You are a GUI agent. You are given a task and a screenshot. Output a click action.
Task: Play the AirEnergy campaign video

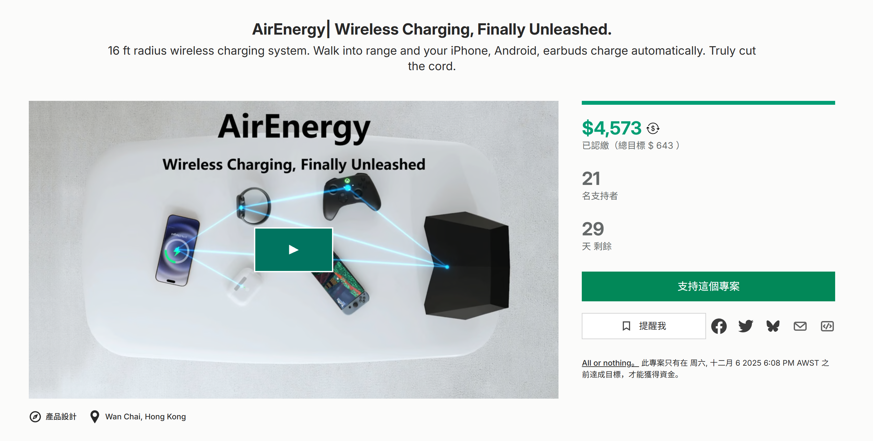click(x=293, y=250)
